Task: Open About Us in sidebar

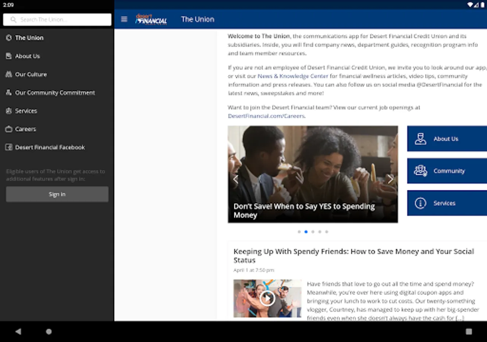Action: 57,56
